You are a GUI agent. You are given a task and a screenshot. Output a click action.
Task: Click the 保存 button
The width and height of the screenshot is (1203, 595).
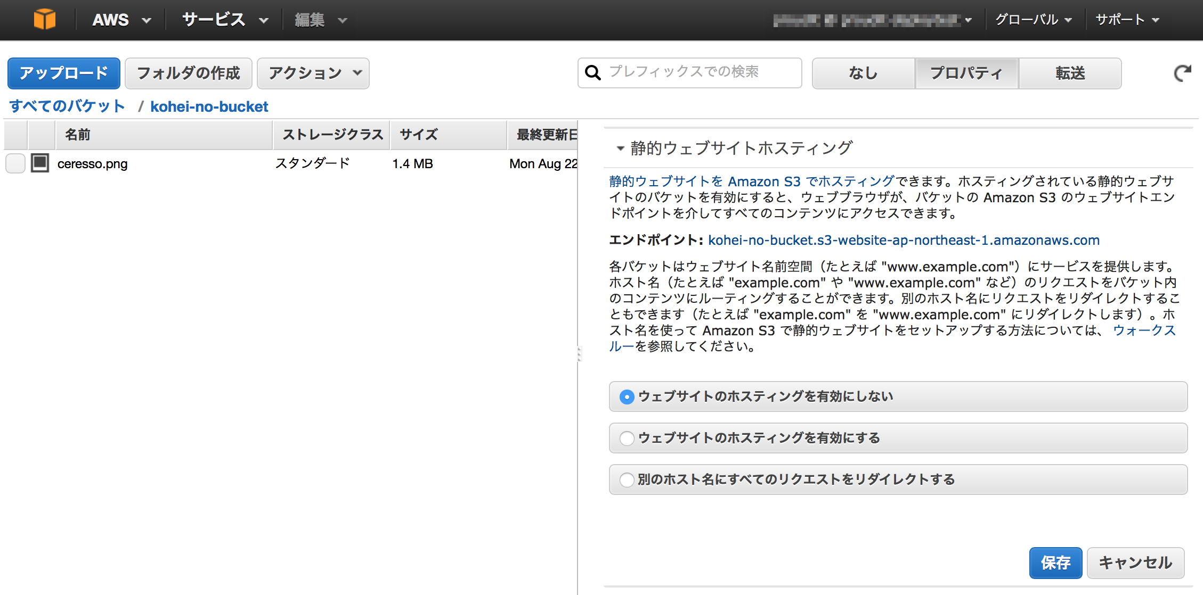1055,563
